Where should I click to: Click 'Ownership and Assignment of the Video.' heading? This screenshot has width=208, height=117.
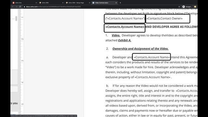[x=140, y=49]
